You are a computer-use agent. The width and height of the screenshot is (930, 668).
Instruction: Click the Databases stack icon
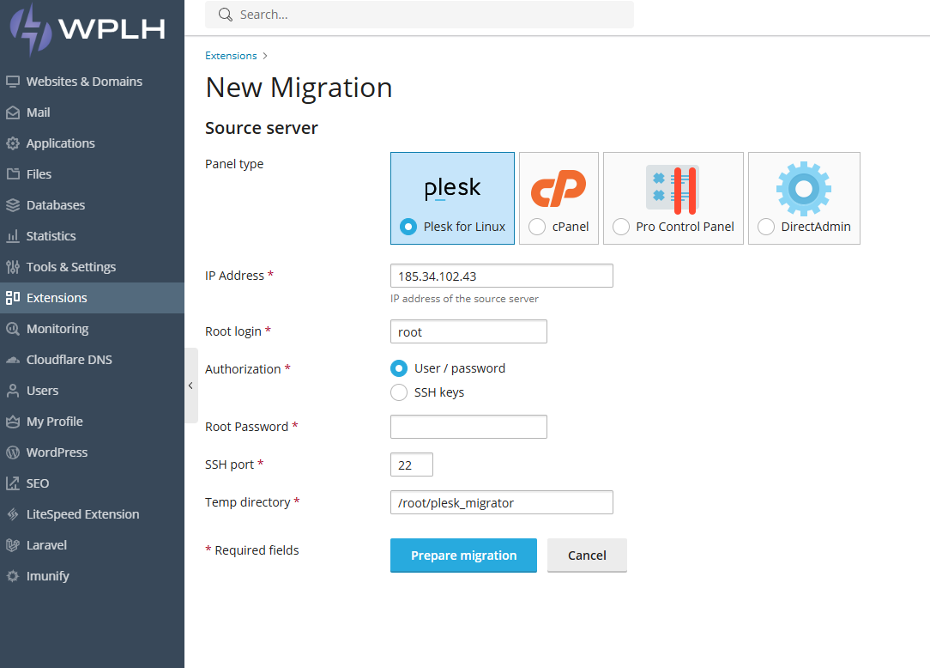coord(13,205)
